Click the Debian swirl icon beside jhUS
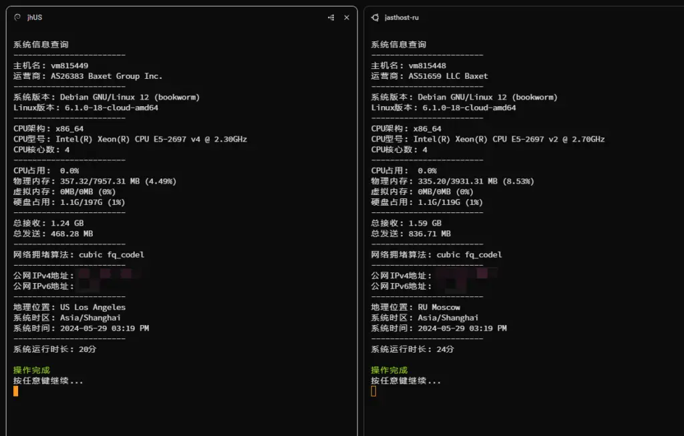 tap(17, 17)
